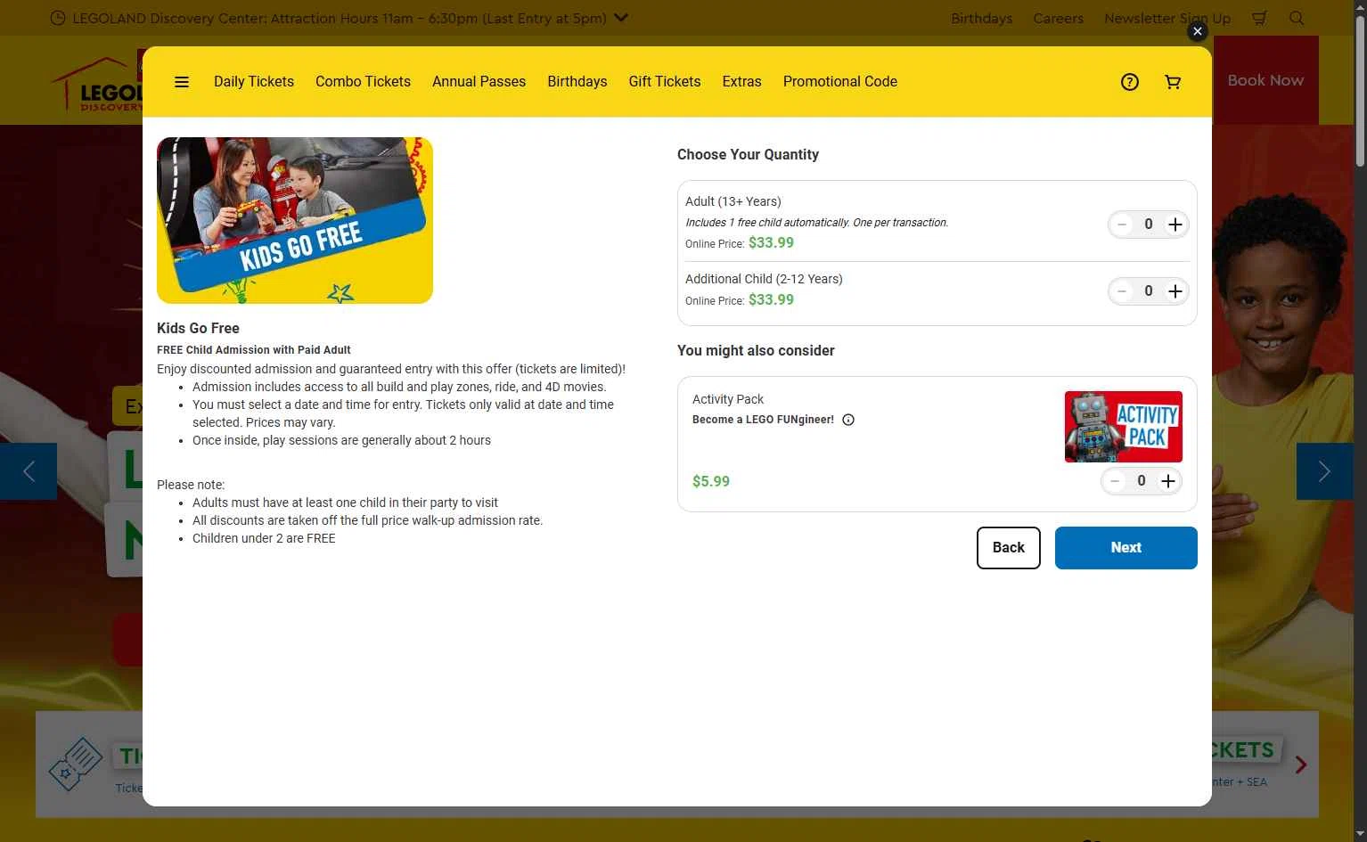Screen dimensions: 1367x842
Task: Open Promotional Code entry
Action: point(840,82)
